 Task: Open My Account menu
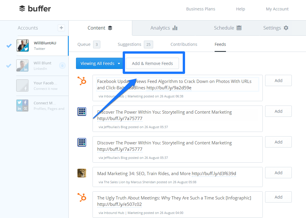click(277, 9)
